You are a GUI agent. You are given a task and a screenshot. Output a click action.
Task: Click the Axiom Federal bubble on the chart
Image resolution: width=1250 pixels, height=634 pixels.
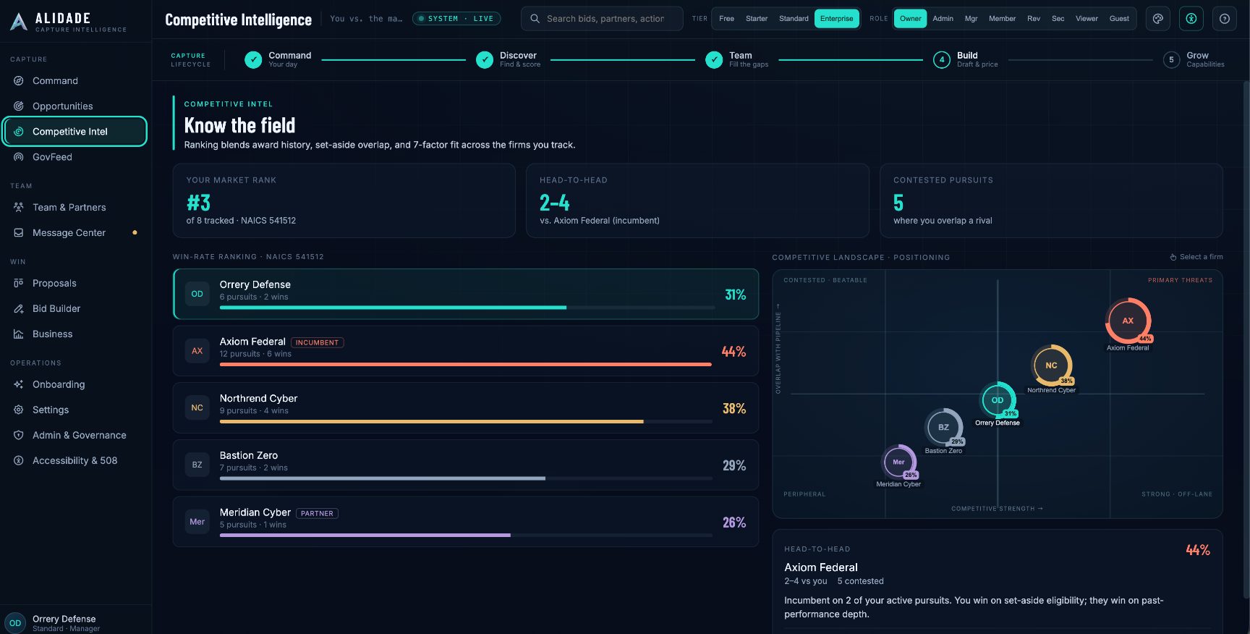coord(1128,321)
